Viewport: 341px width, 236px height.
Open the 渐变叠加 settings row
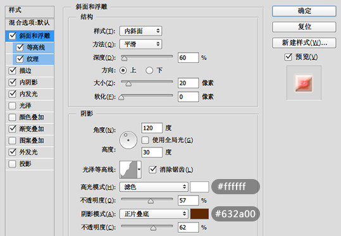tap(30, 129)
